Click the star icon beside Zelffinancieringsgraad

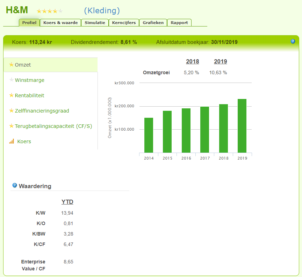pyautogui.click(x=12, y=110)
